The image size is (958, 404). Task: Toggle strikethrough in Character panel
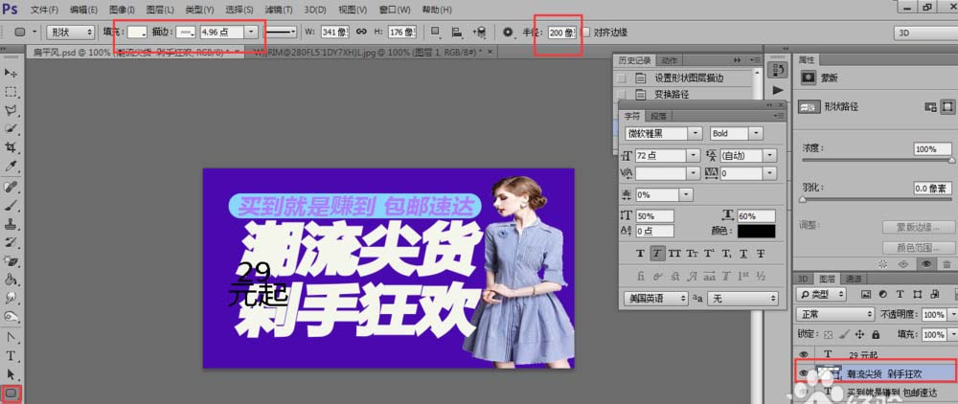(x=762, y=254)
